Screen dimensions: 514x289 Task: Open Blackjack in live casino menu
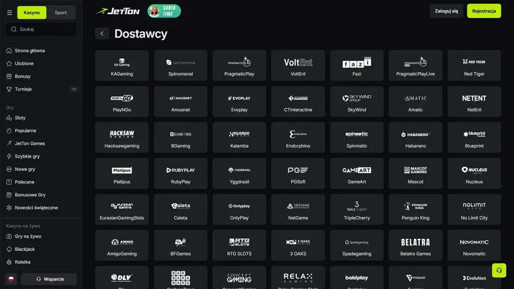pos(25,249)
